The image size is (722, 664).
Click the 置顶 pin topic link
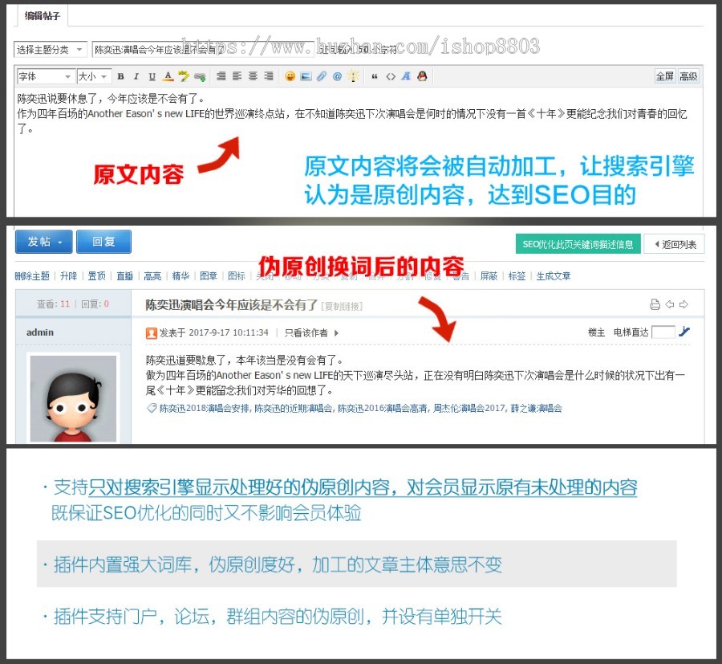tap(97, 276)
